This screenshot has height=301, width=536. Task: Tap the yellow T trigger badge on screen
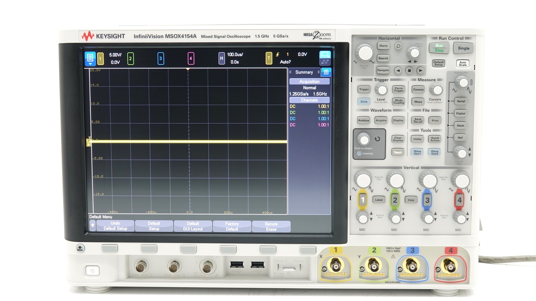269,58
